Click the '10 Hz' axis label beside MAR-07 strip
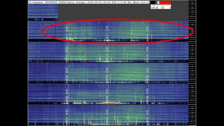Image resolution: width=224 pixels, height=126 pixels. pos(192,121)
